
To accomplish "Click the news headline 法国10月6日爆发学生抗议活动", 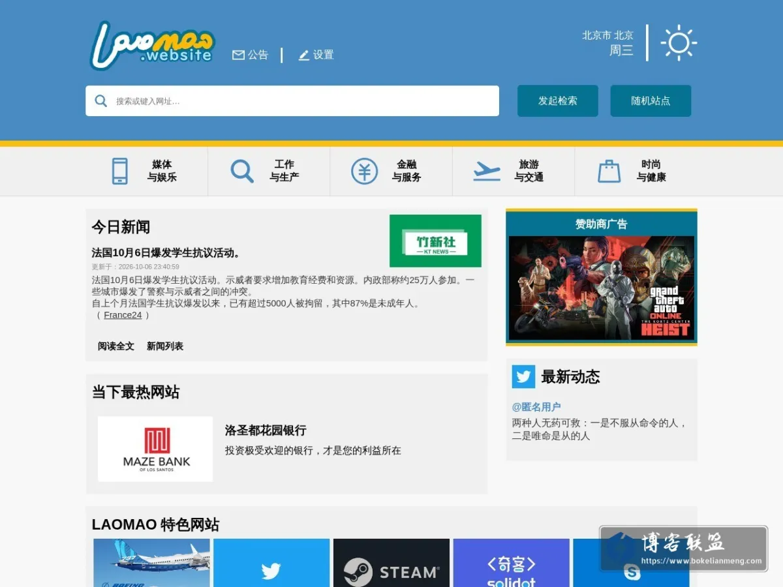I will [167, 253].
